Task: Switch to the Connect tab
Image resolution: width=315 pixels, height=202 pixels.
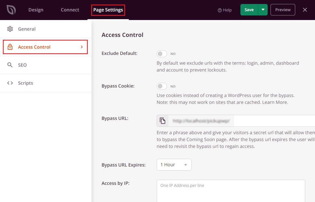Action: pyautogui.click(x=70, y=10)
